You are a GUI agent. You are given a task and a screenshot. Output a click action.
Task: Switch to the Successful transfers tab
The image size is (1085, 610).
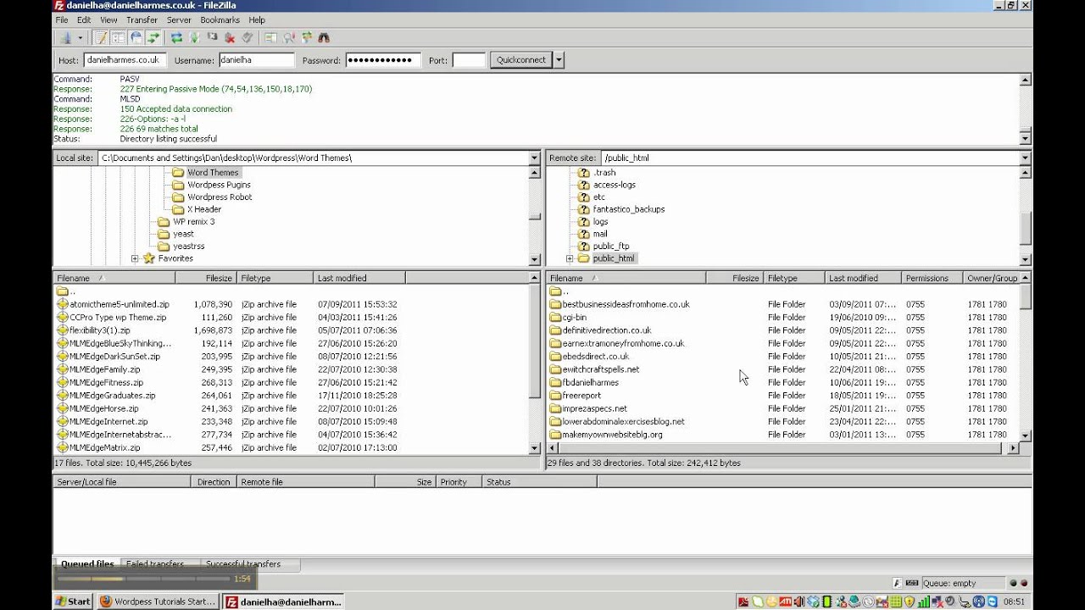click(242, 563)
